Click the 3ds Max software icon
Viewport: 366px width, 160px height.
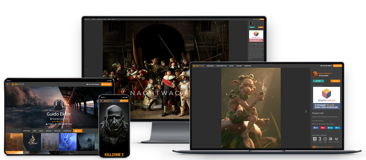(x=320, y=139)
